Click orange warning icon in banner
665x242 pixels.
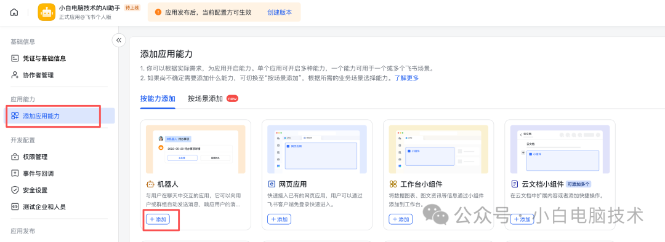158,12
